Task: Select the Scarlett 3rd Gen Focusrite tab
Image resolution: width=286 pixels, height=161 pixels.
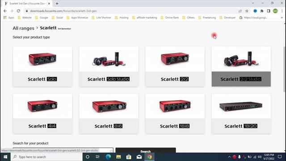Action: (x=27, y=4)
